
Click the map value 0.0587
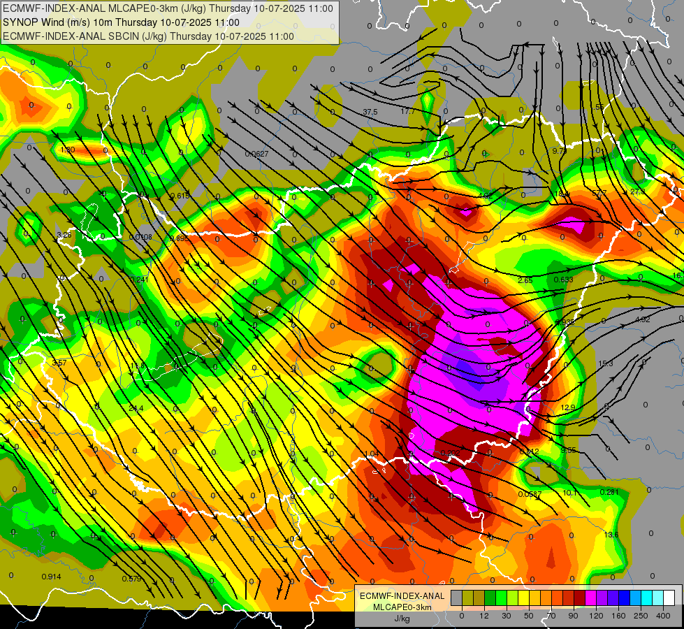pos(530,494)
